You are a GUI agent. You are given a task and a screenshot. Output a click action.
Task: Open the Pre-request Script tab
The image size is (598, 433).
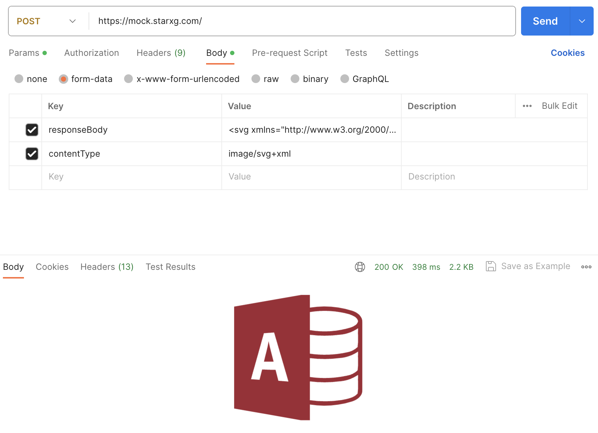pos(290,53)
